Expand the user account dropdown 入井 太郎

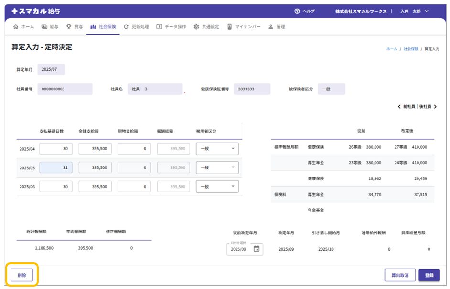point(414,11)
